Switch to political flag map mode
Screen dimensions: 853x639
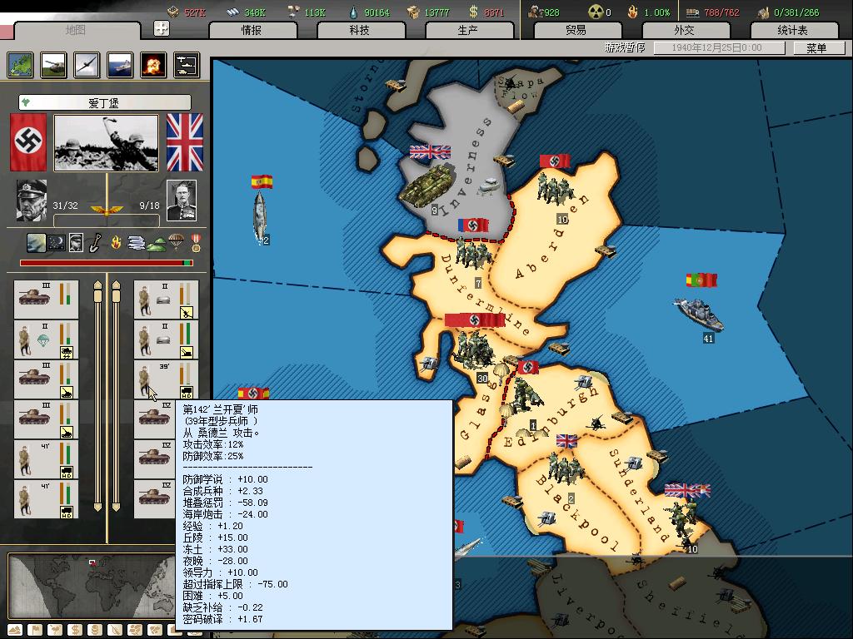[x=35, y=631]
